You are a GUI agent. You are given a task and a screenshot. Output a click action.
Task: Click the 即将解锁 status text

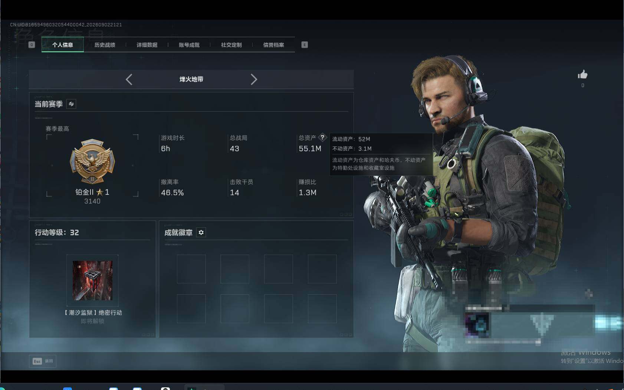pyautogui.click(x=92, y=321)
